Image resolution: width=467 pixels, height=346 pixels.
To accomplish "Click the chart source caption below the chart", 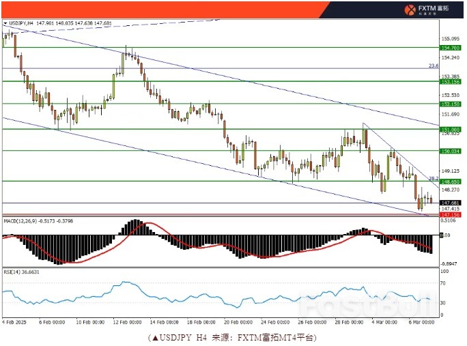I will pos(233,337).
